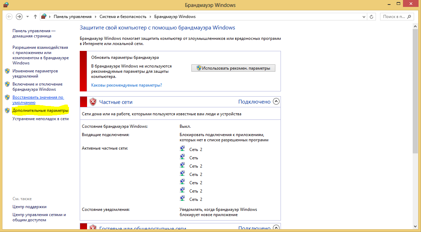Open Каковы рекомендуемые параметры? link
Viewport: 421px width, 232px height.
coord(127,85)
